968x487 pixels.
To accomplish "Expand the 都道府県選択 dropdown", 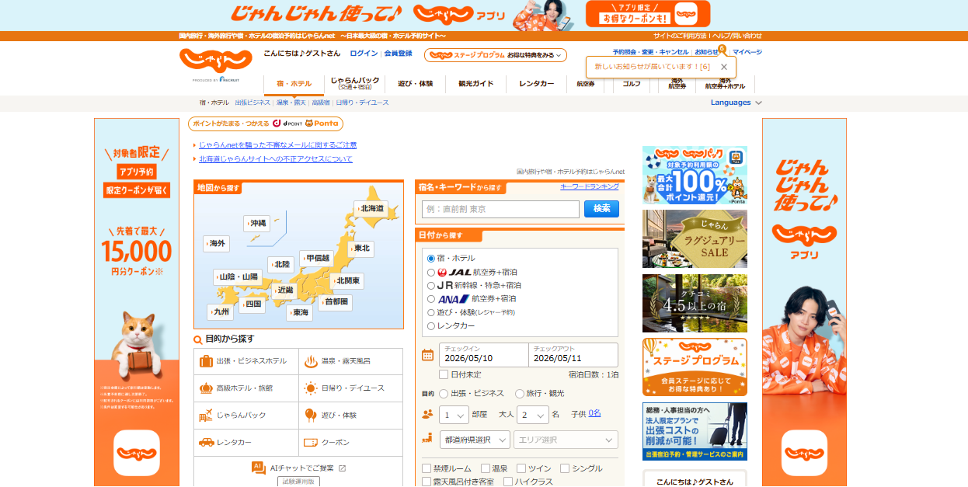I will click(x=475, y=440).
